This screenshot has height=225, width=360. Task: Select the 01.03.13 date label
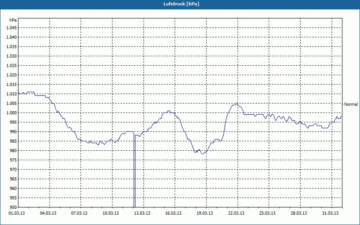pos(17,213)
